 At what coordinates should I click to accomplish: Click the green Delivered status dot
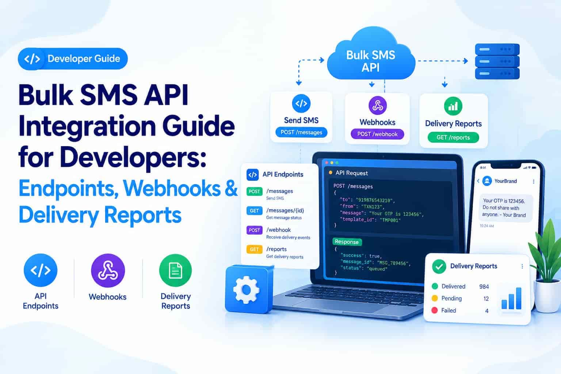coord(435,286)
